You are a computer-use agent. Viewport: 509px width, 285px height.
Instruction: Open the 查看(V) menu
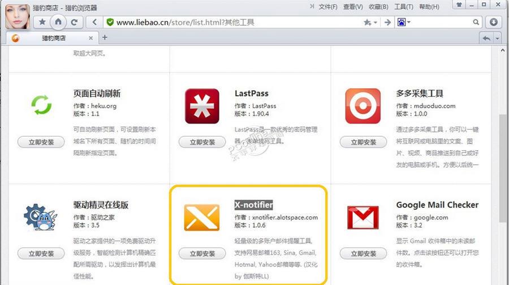coord(353,6)
